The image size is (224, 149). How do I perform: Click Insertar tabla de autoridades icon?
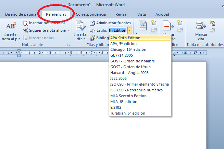212,23
